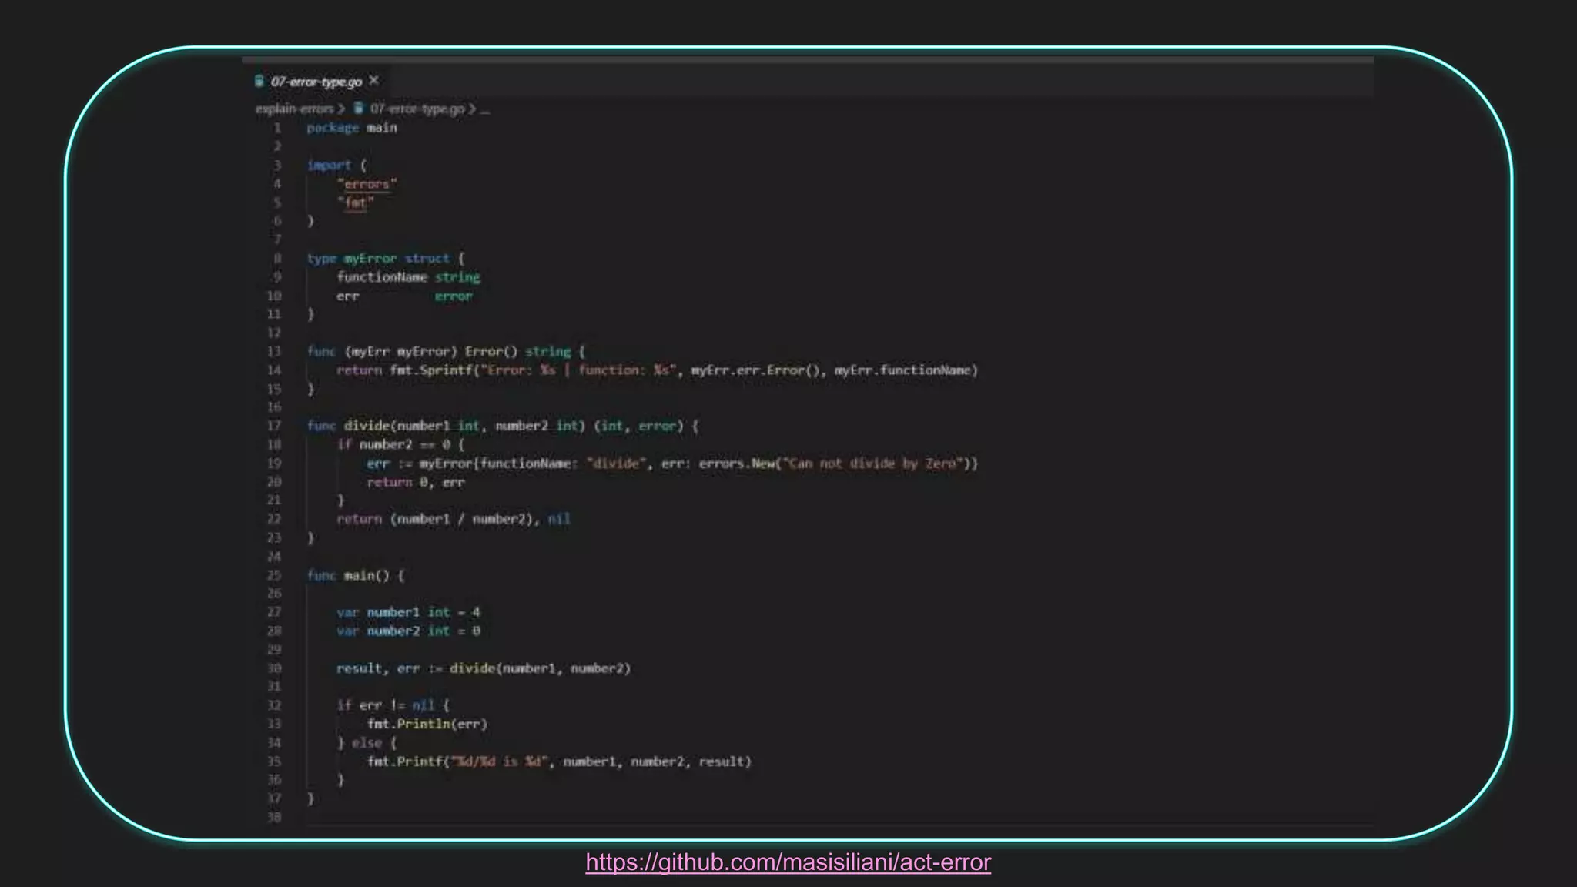Click the "errors" import string
Screen dimensions: 1577x887
coord(367,184)
